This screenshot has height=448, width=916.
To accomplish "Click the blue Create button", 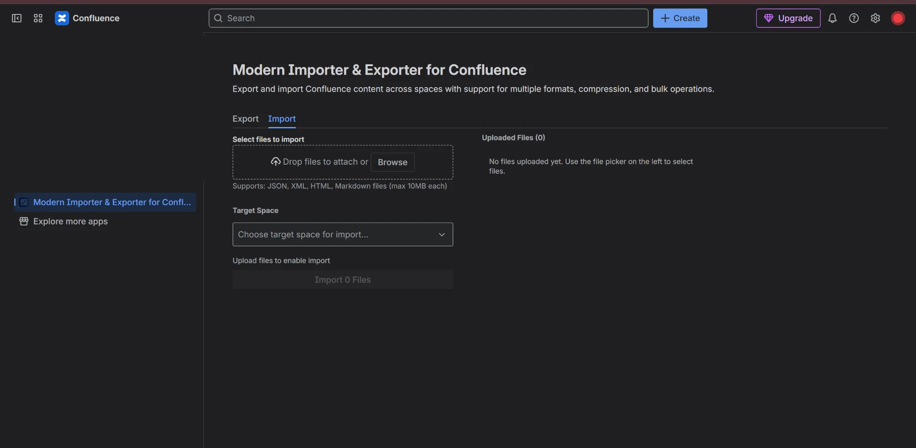I will point(680,18).
